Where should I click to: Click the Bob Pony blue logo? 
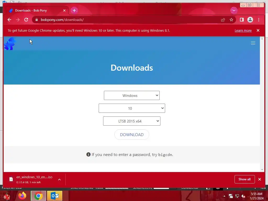(10, 44)
